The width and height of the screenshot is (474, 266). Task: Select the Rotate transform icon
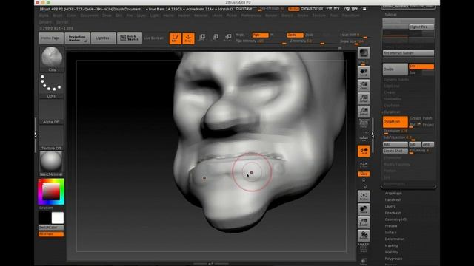pyautogui.click(x=228, y=38)
